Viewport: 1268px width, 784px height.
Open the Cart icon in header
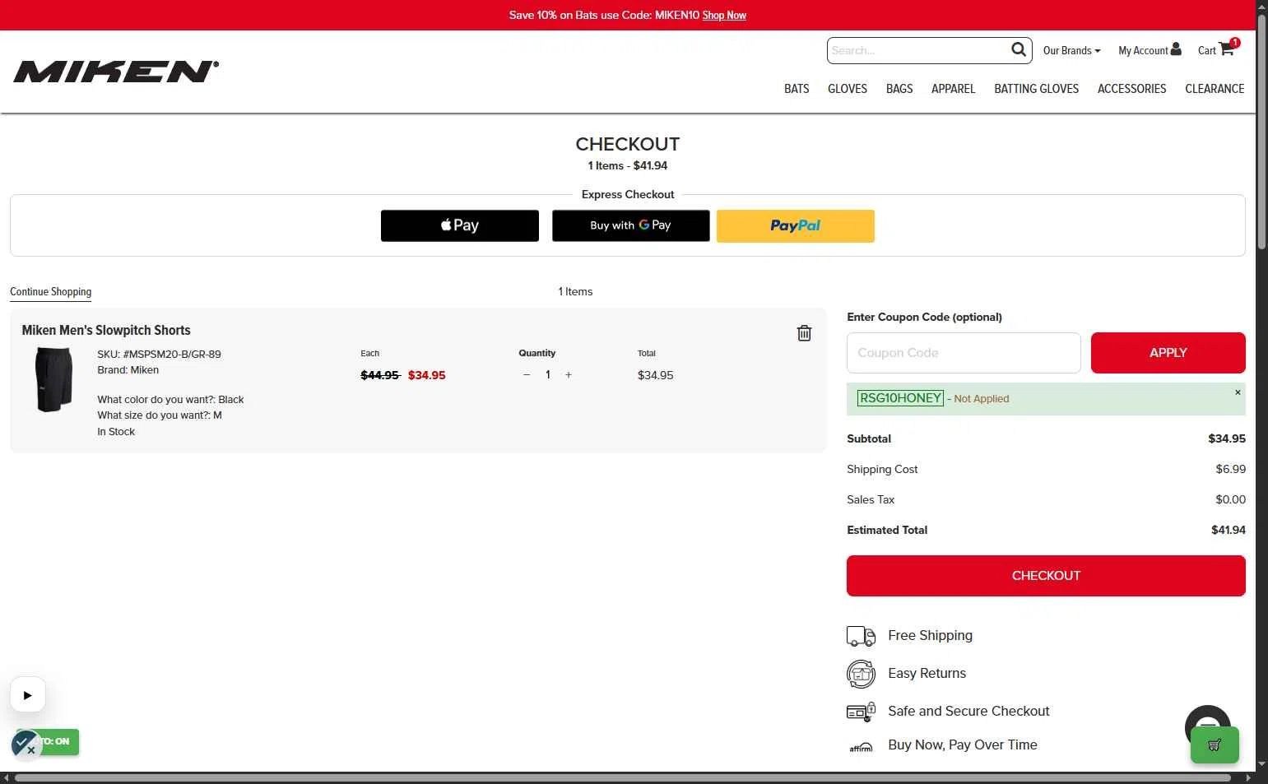click(x=1226, y=49)
